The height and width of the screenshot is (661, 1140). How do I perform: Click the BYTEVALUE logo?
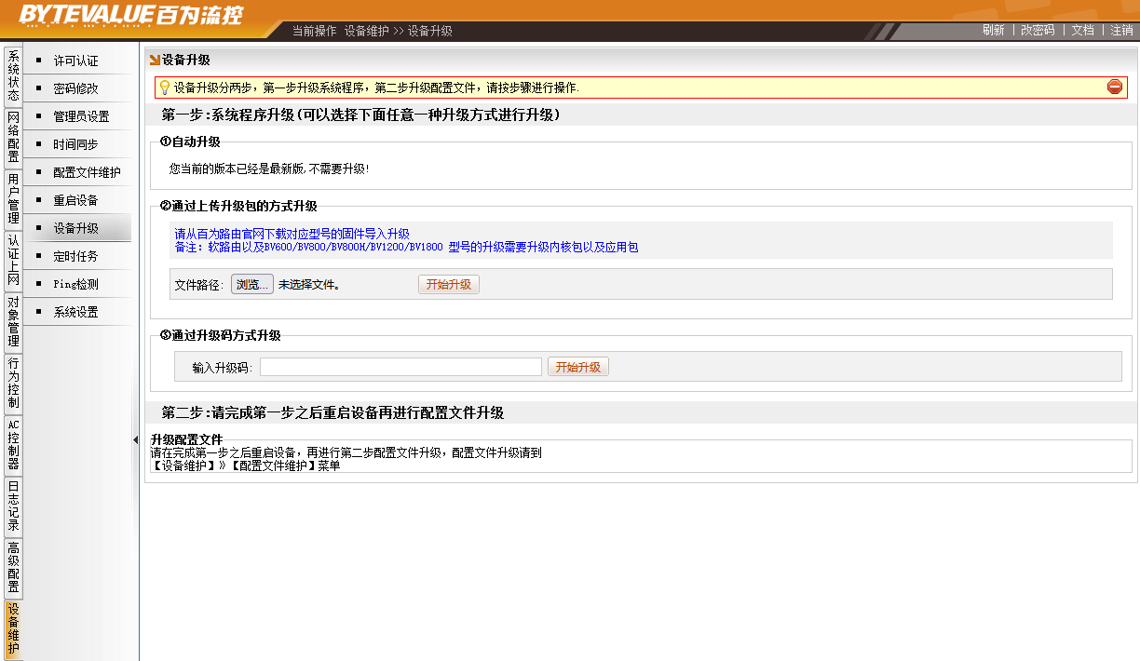point(130,15)
